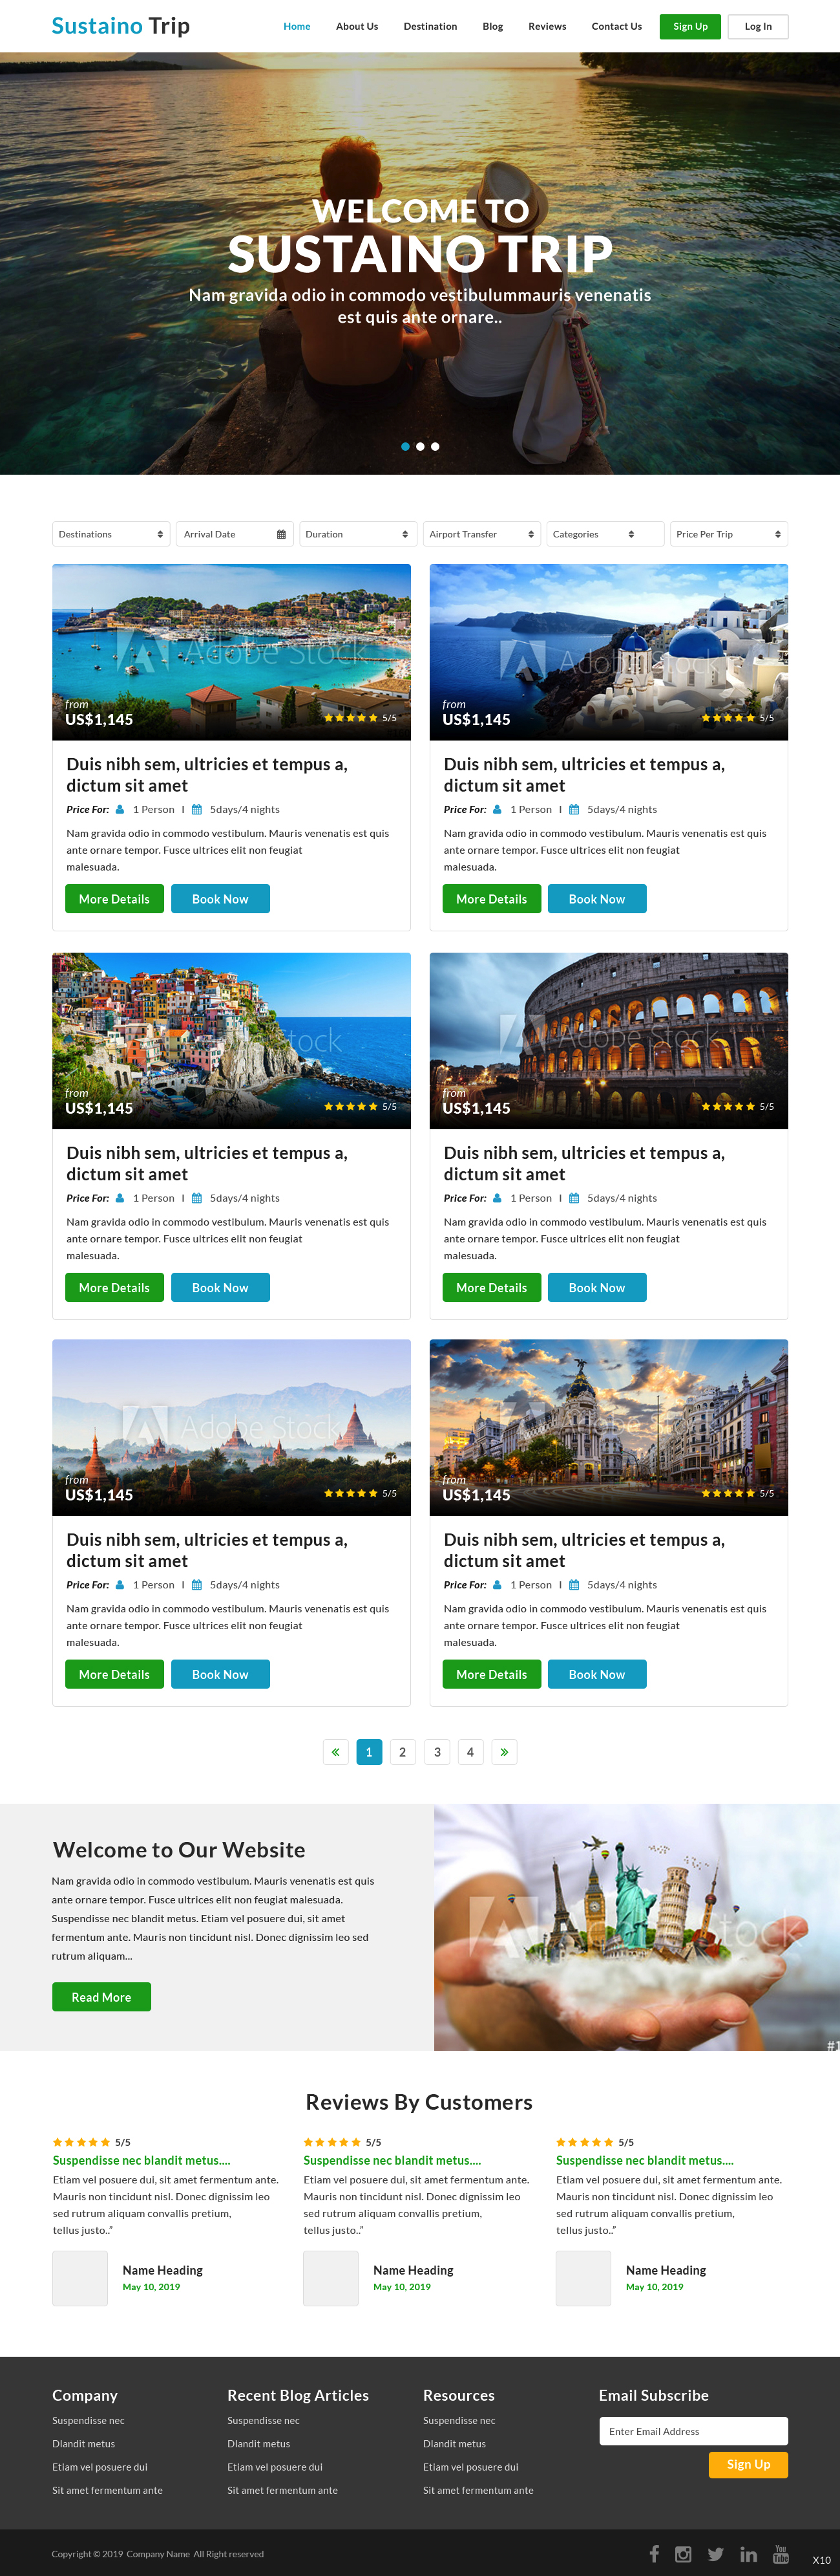
Task: Select the first carousel slide dot
Action: pos(406,446)
